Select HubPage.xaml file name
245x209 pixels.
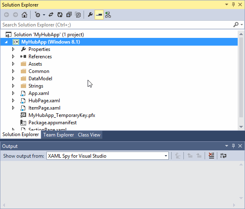pos(44,101)
